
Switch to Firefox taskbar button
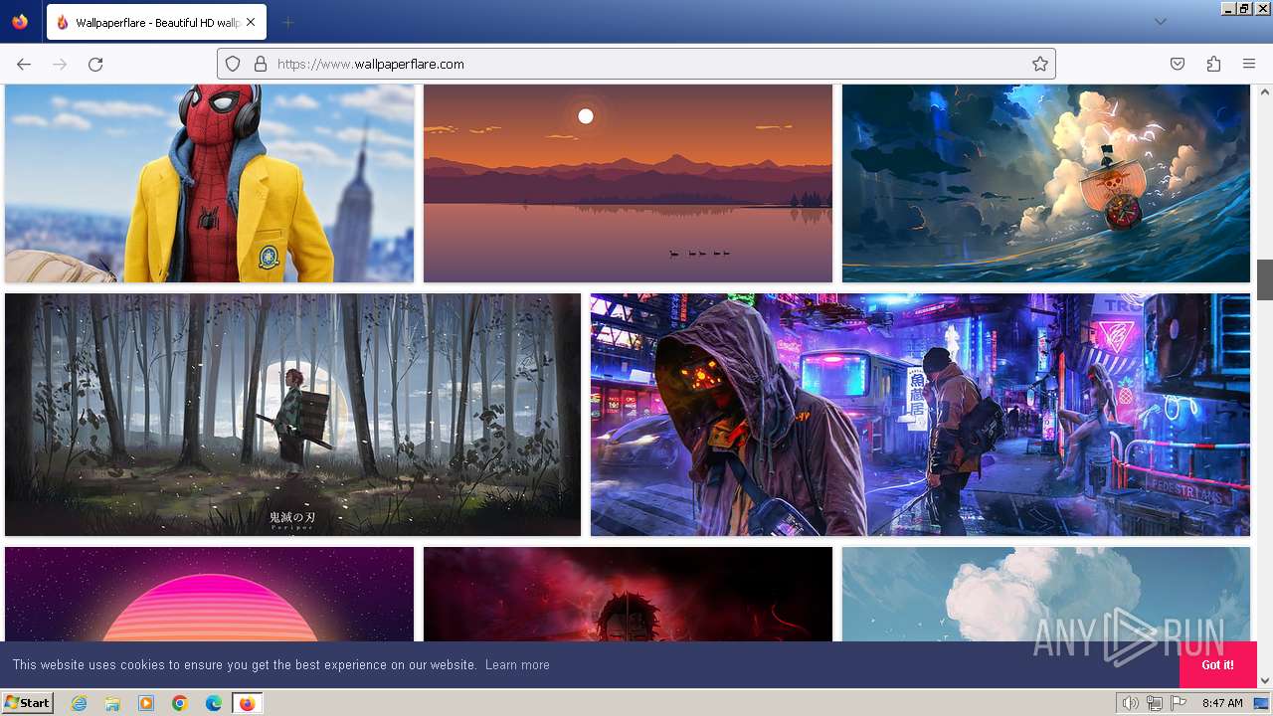click(x=247, y=703)
